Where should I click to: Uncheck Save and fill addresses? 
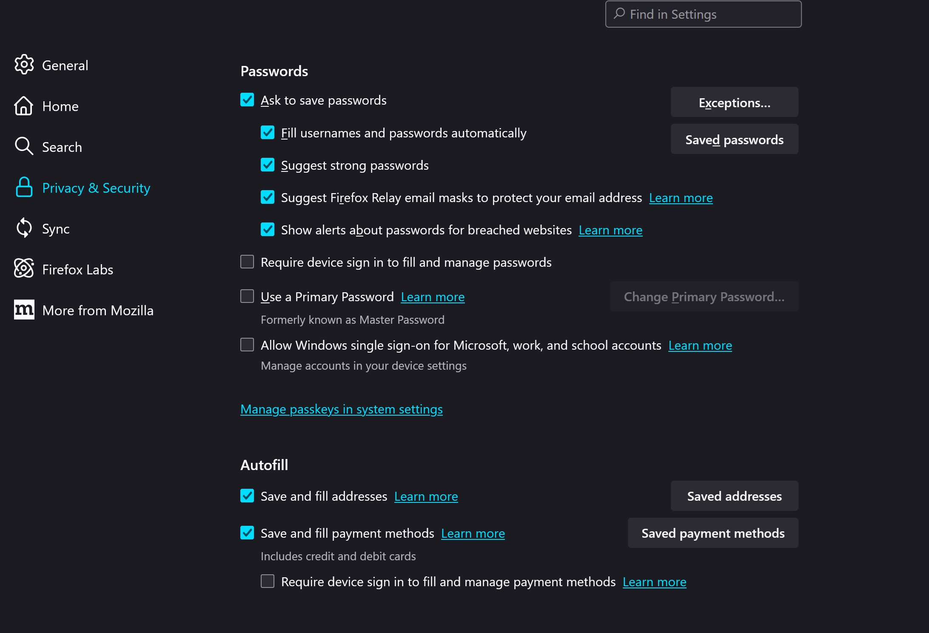(247, 496)
